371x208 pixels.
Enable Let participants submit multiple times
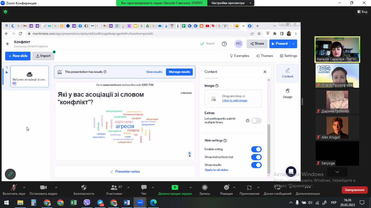[x=256, y=121]
